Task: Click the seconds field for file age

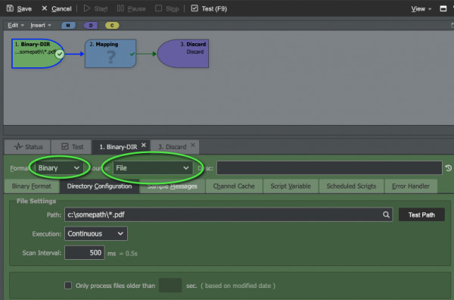Action: pos(170,286)
